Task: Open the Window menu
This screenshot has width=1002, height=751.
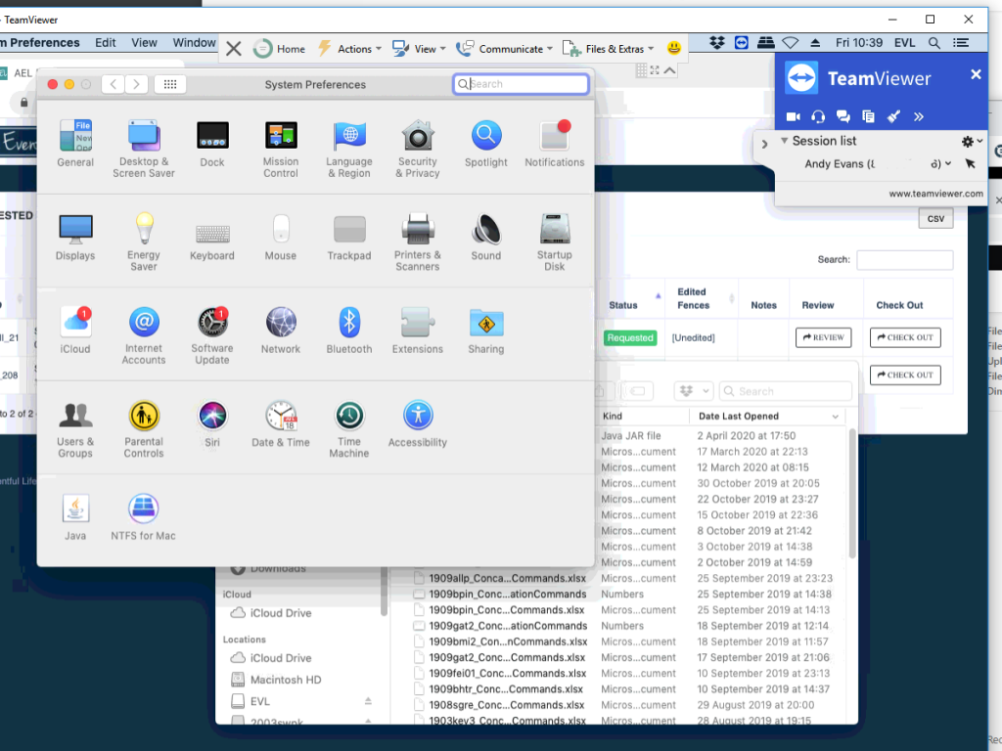Action: (x=194, y=43)
